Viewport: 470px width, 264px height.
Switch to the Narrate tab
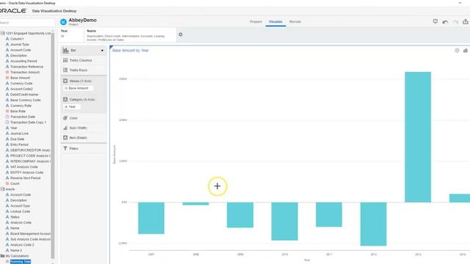pyautogui.click(x=295, y=22)
